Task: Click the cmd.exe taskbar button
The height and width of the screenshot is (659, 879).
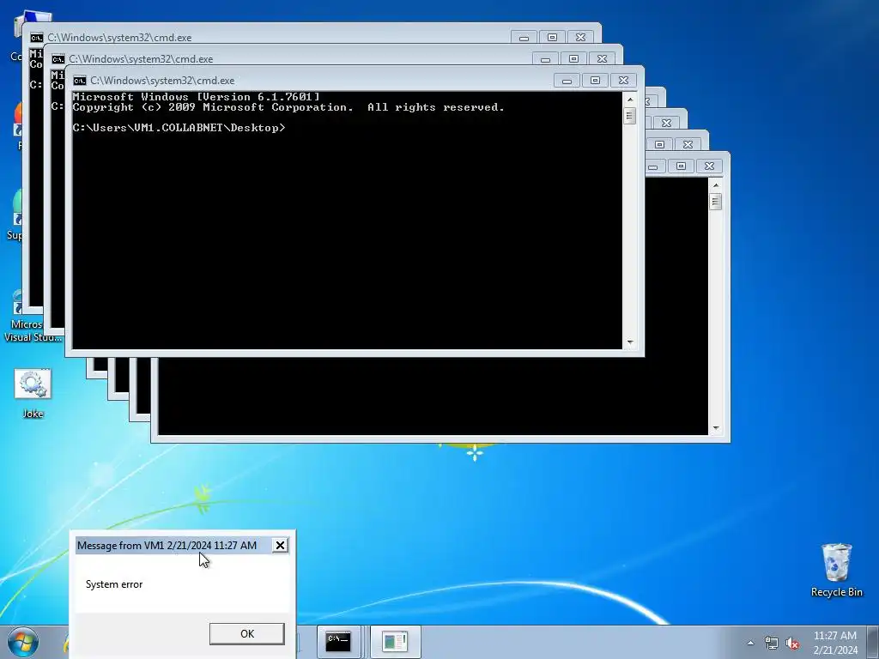Action: coord(338,642)
